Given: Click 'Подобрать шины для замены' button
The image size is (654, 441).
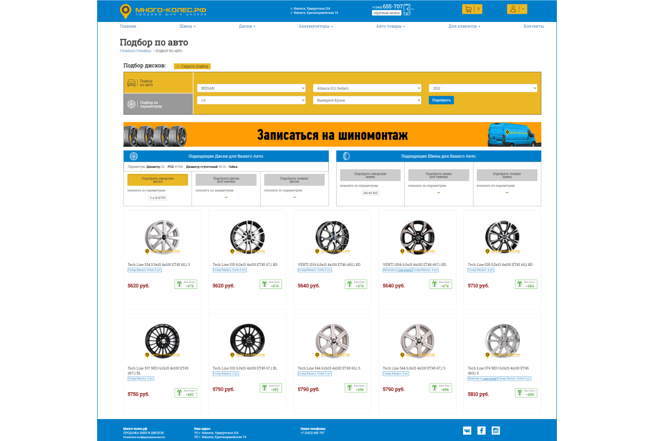Looking at the screenshot, I should [x=439, y=175].
